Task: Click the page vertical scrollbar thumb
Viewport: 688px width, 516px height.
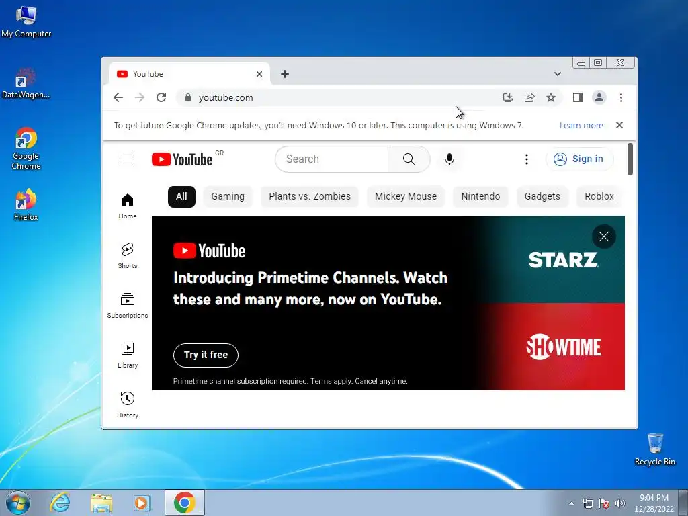Action: (630, 159)
